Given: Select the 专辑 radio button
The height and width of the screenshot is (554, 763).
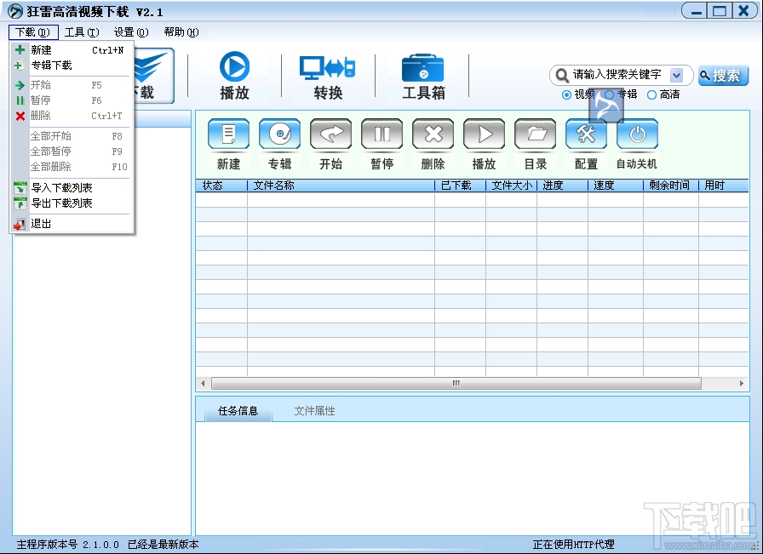Looking at the screenshot, I should click(609, 94).
